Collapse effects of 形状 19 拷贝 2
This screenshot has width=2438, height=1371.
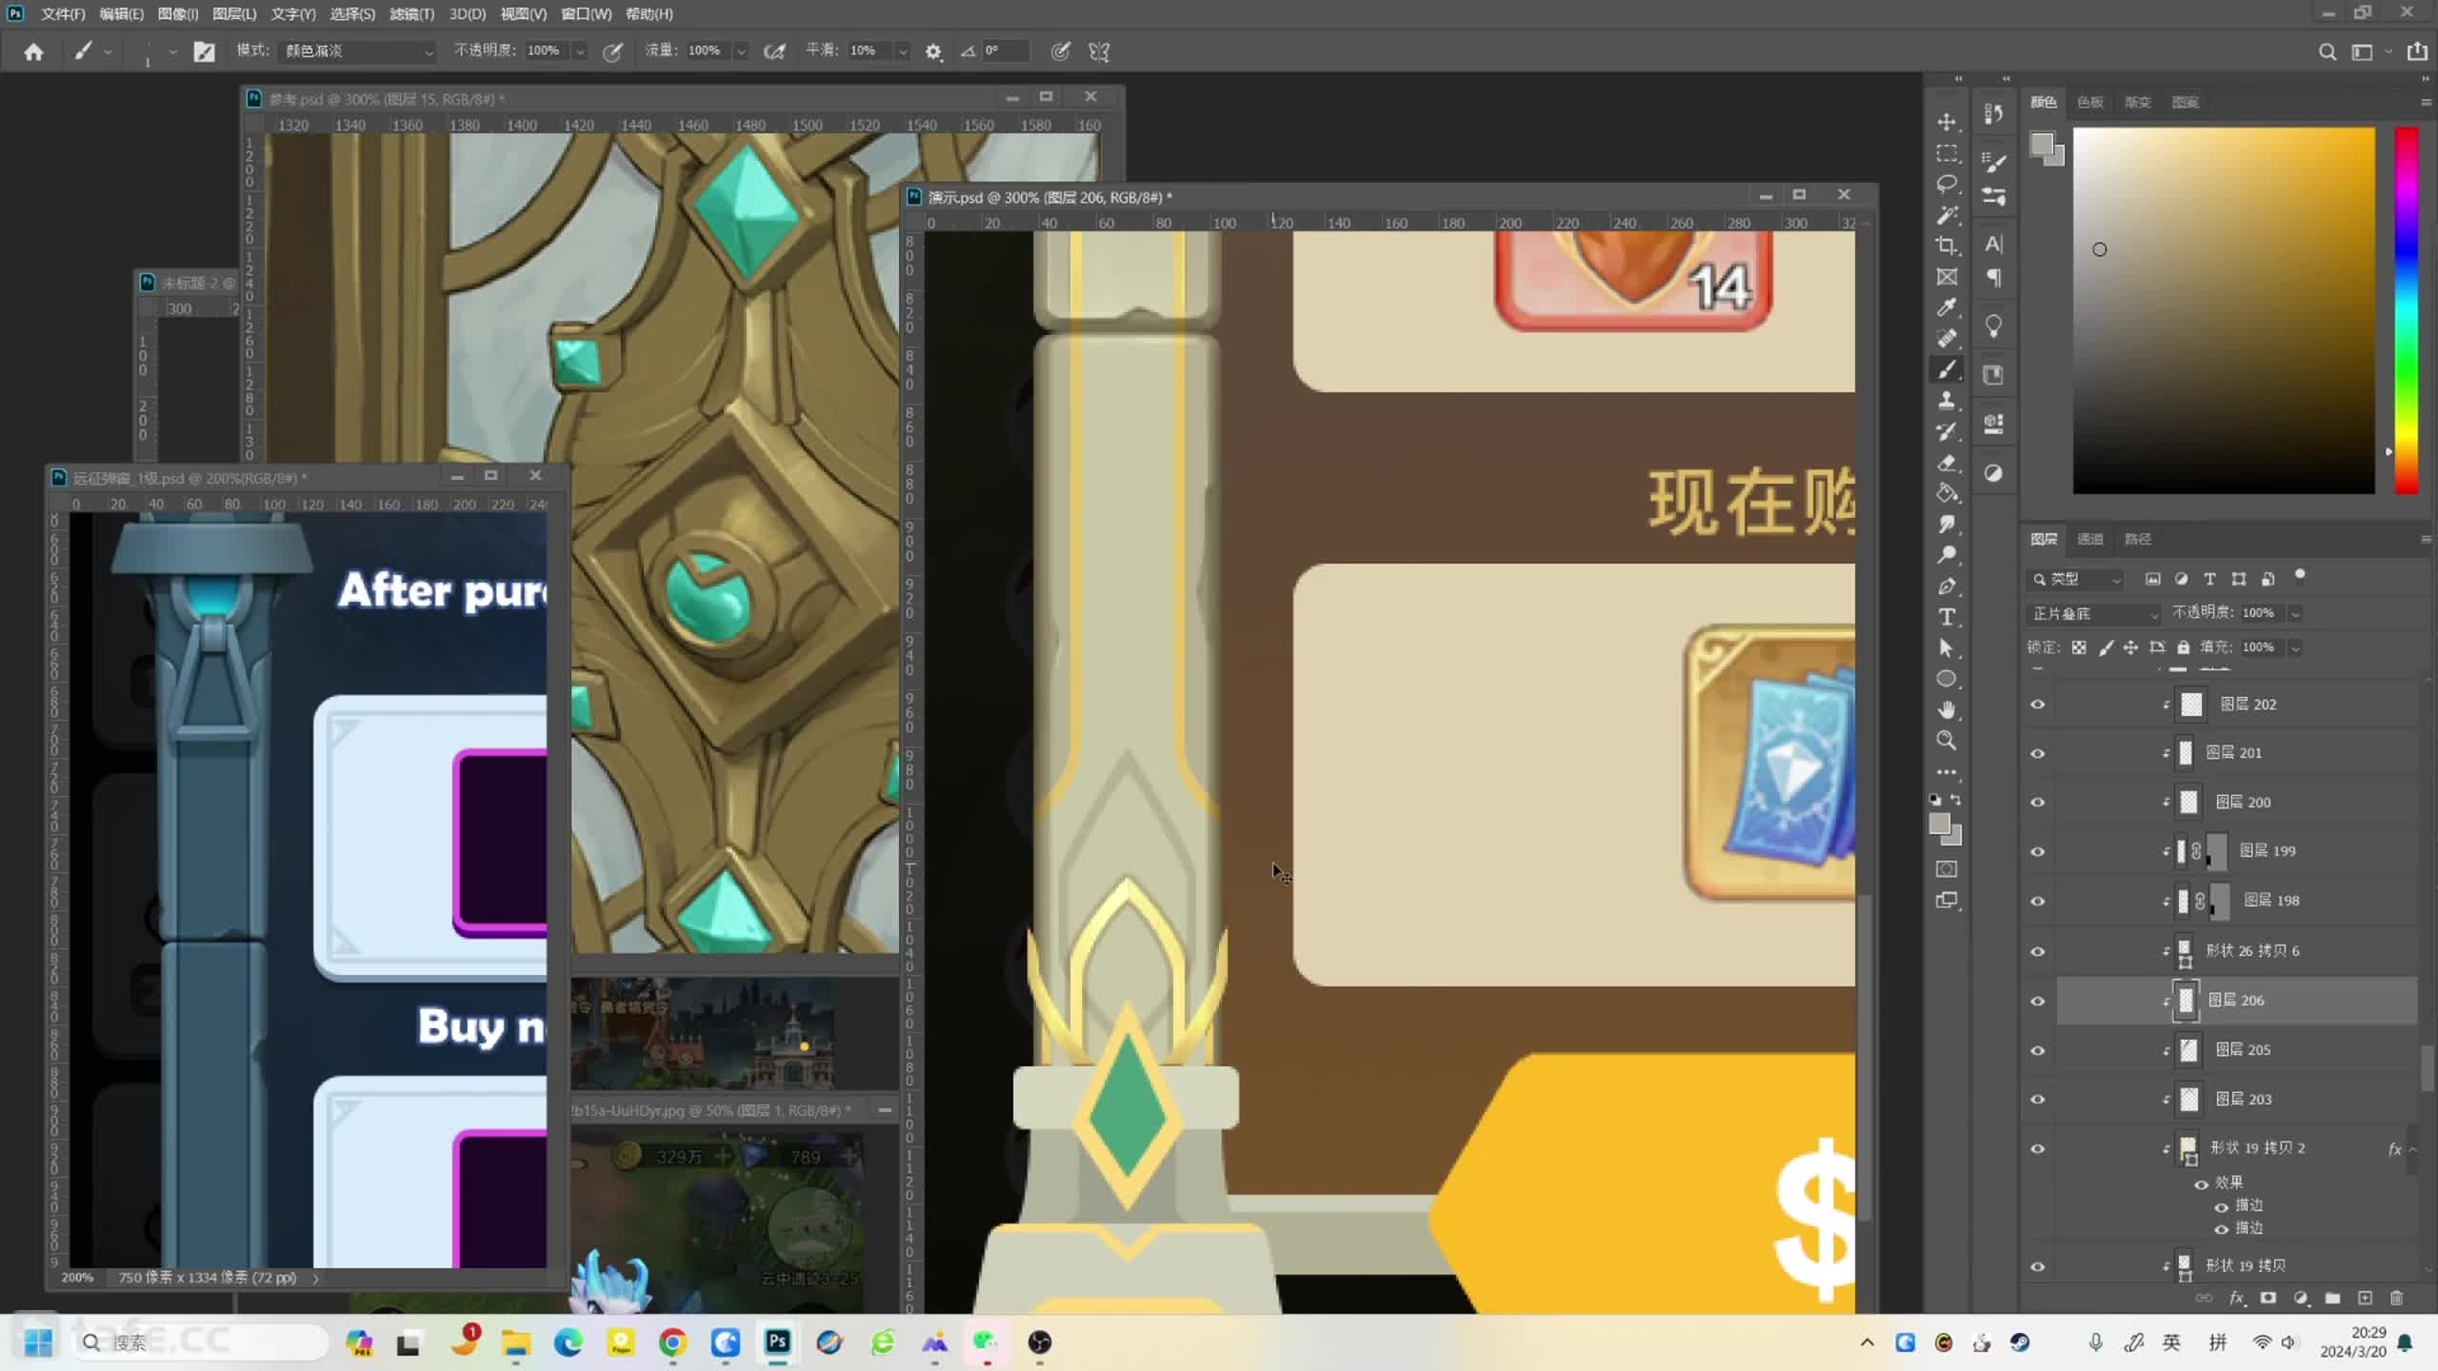(2413, 1149)
